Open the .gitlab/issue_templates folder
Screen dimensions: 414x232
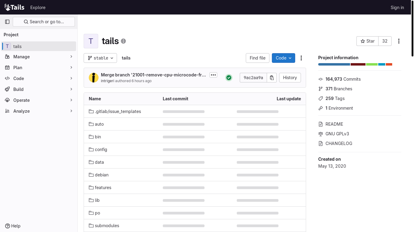pyautogui.click(x=118, y=111)
